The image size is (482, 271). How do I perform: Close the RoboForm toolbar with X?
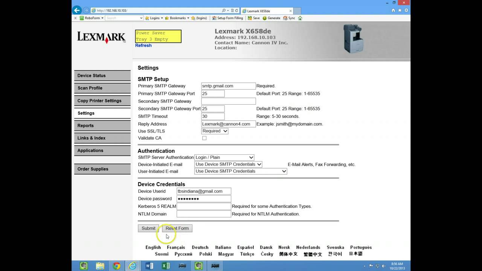click(x=75, y=18)
